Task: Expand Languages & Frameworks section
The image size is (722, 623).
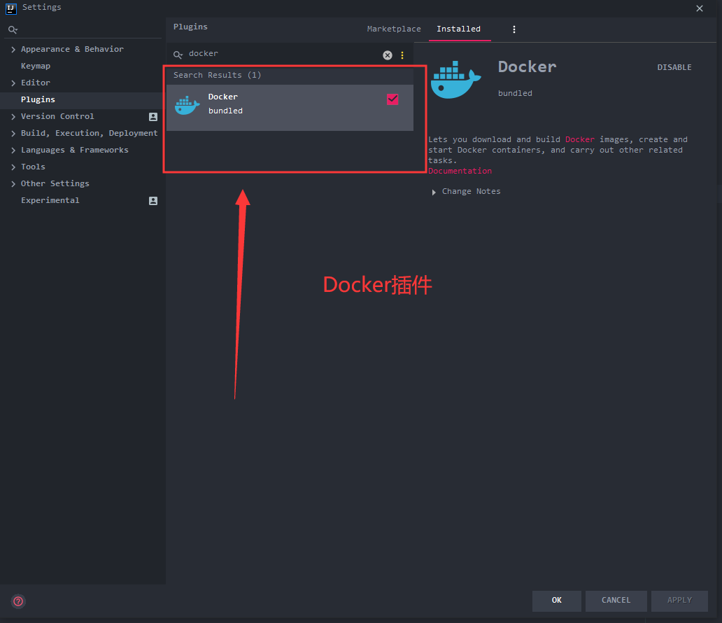Action: point(13,150)
